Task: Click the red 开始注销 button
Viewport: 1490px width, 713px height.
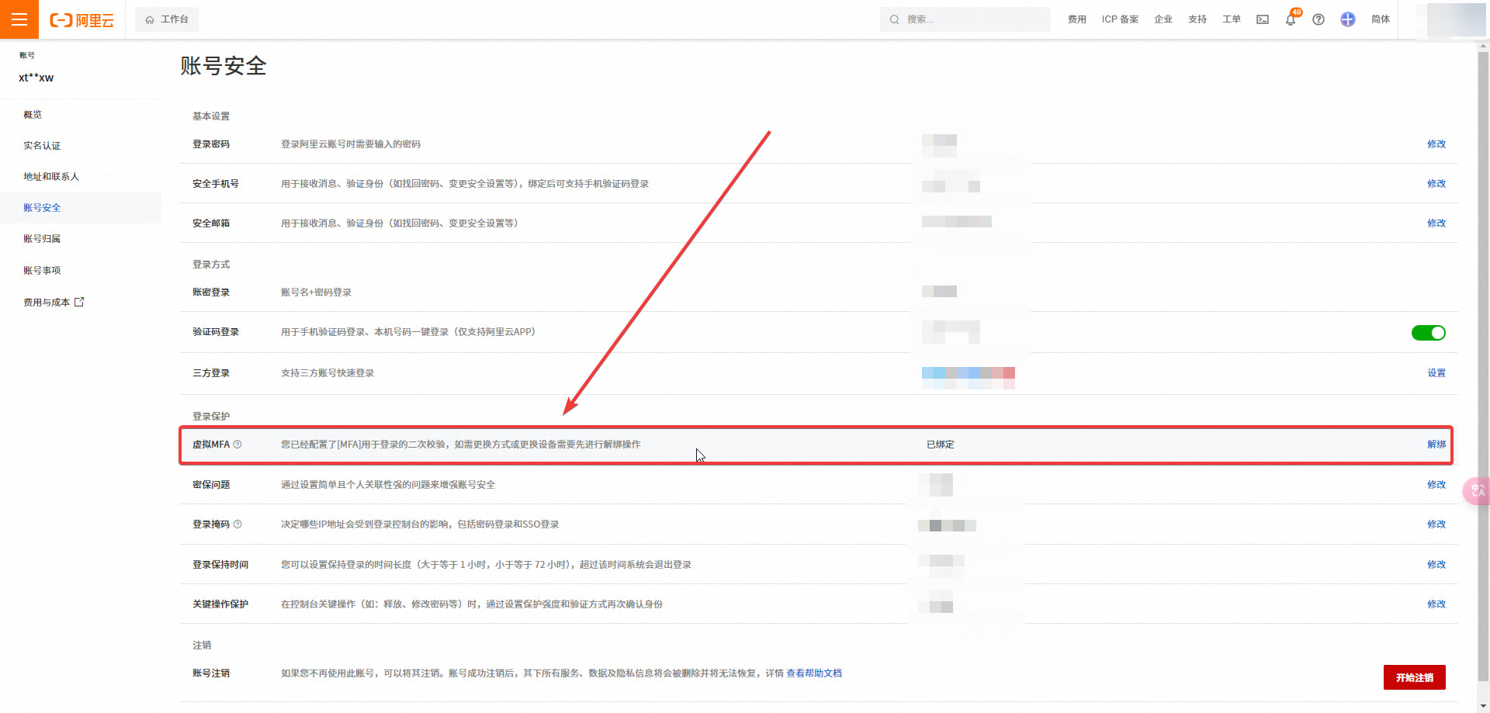Action: coord(1414,677)
